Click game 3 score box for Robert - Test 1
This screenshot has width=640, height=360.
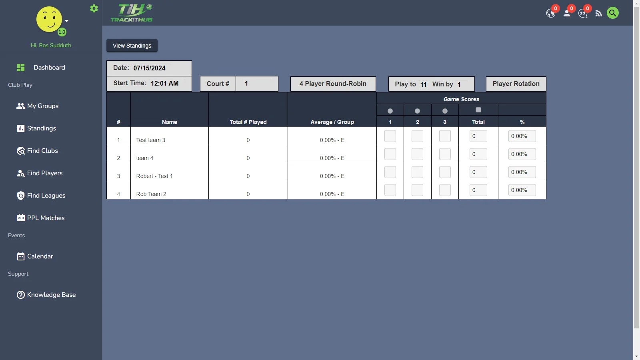click(x=445, y=172)
